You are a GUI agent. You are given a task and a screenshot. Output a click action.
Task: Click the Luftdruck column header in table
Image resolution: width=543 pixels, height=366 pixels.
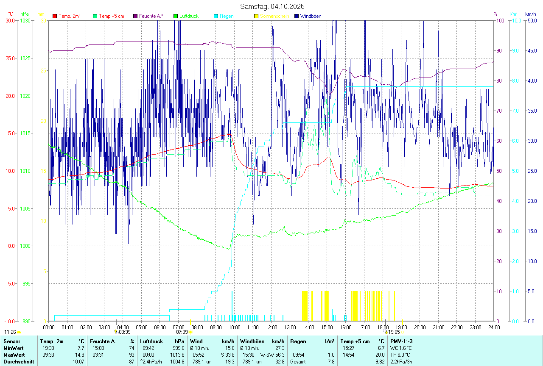(x=151, y=341)
